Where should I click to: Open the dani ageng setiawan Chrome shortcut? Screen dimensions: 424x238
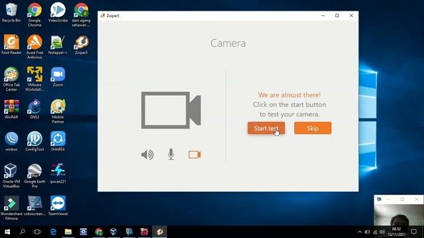click(81, 15)
